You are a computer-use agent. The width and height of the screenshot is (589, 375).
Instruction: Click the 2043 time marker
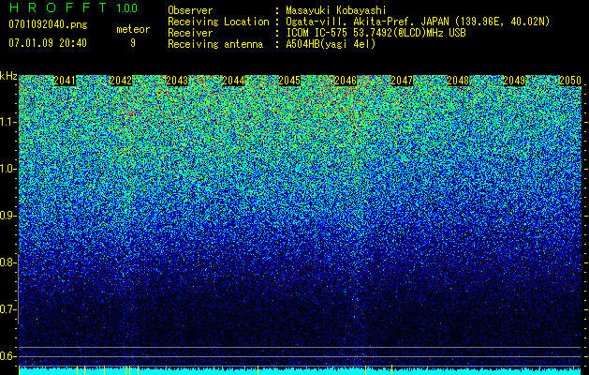coord(177,81)
